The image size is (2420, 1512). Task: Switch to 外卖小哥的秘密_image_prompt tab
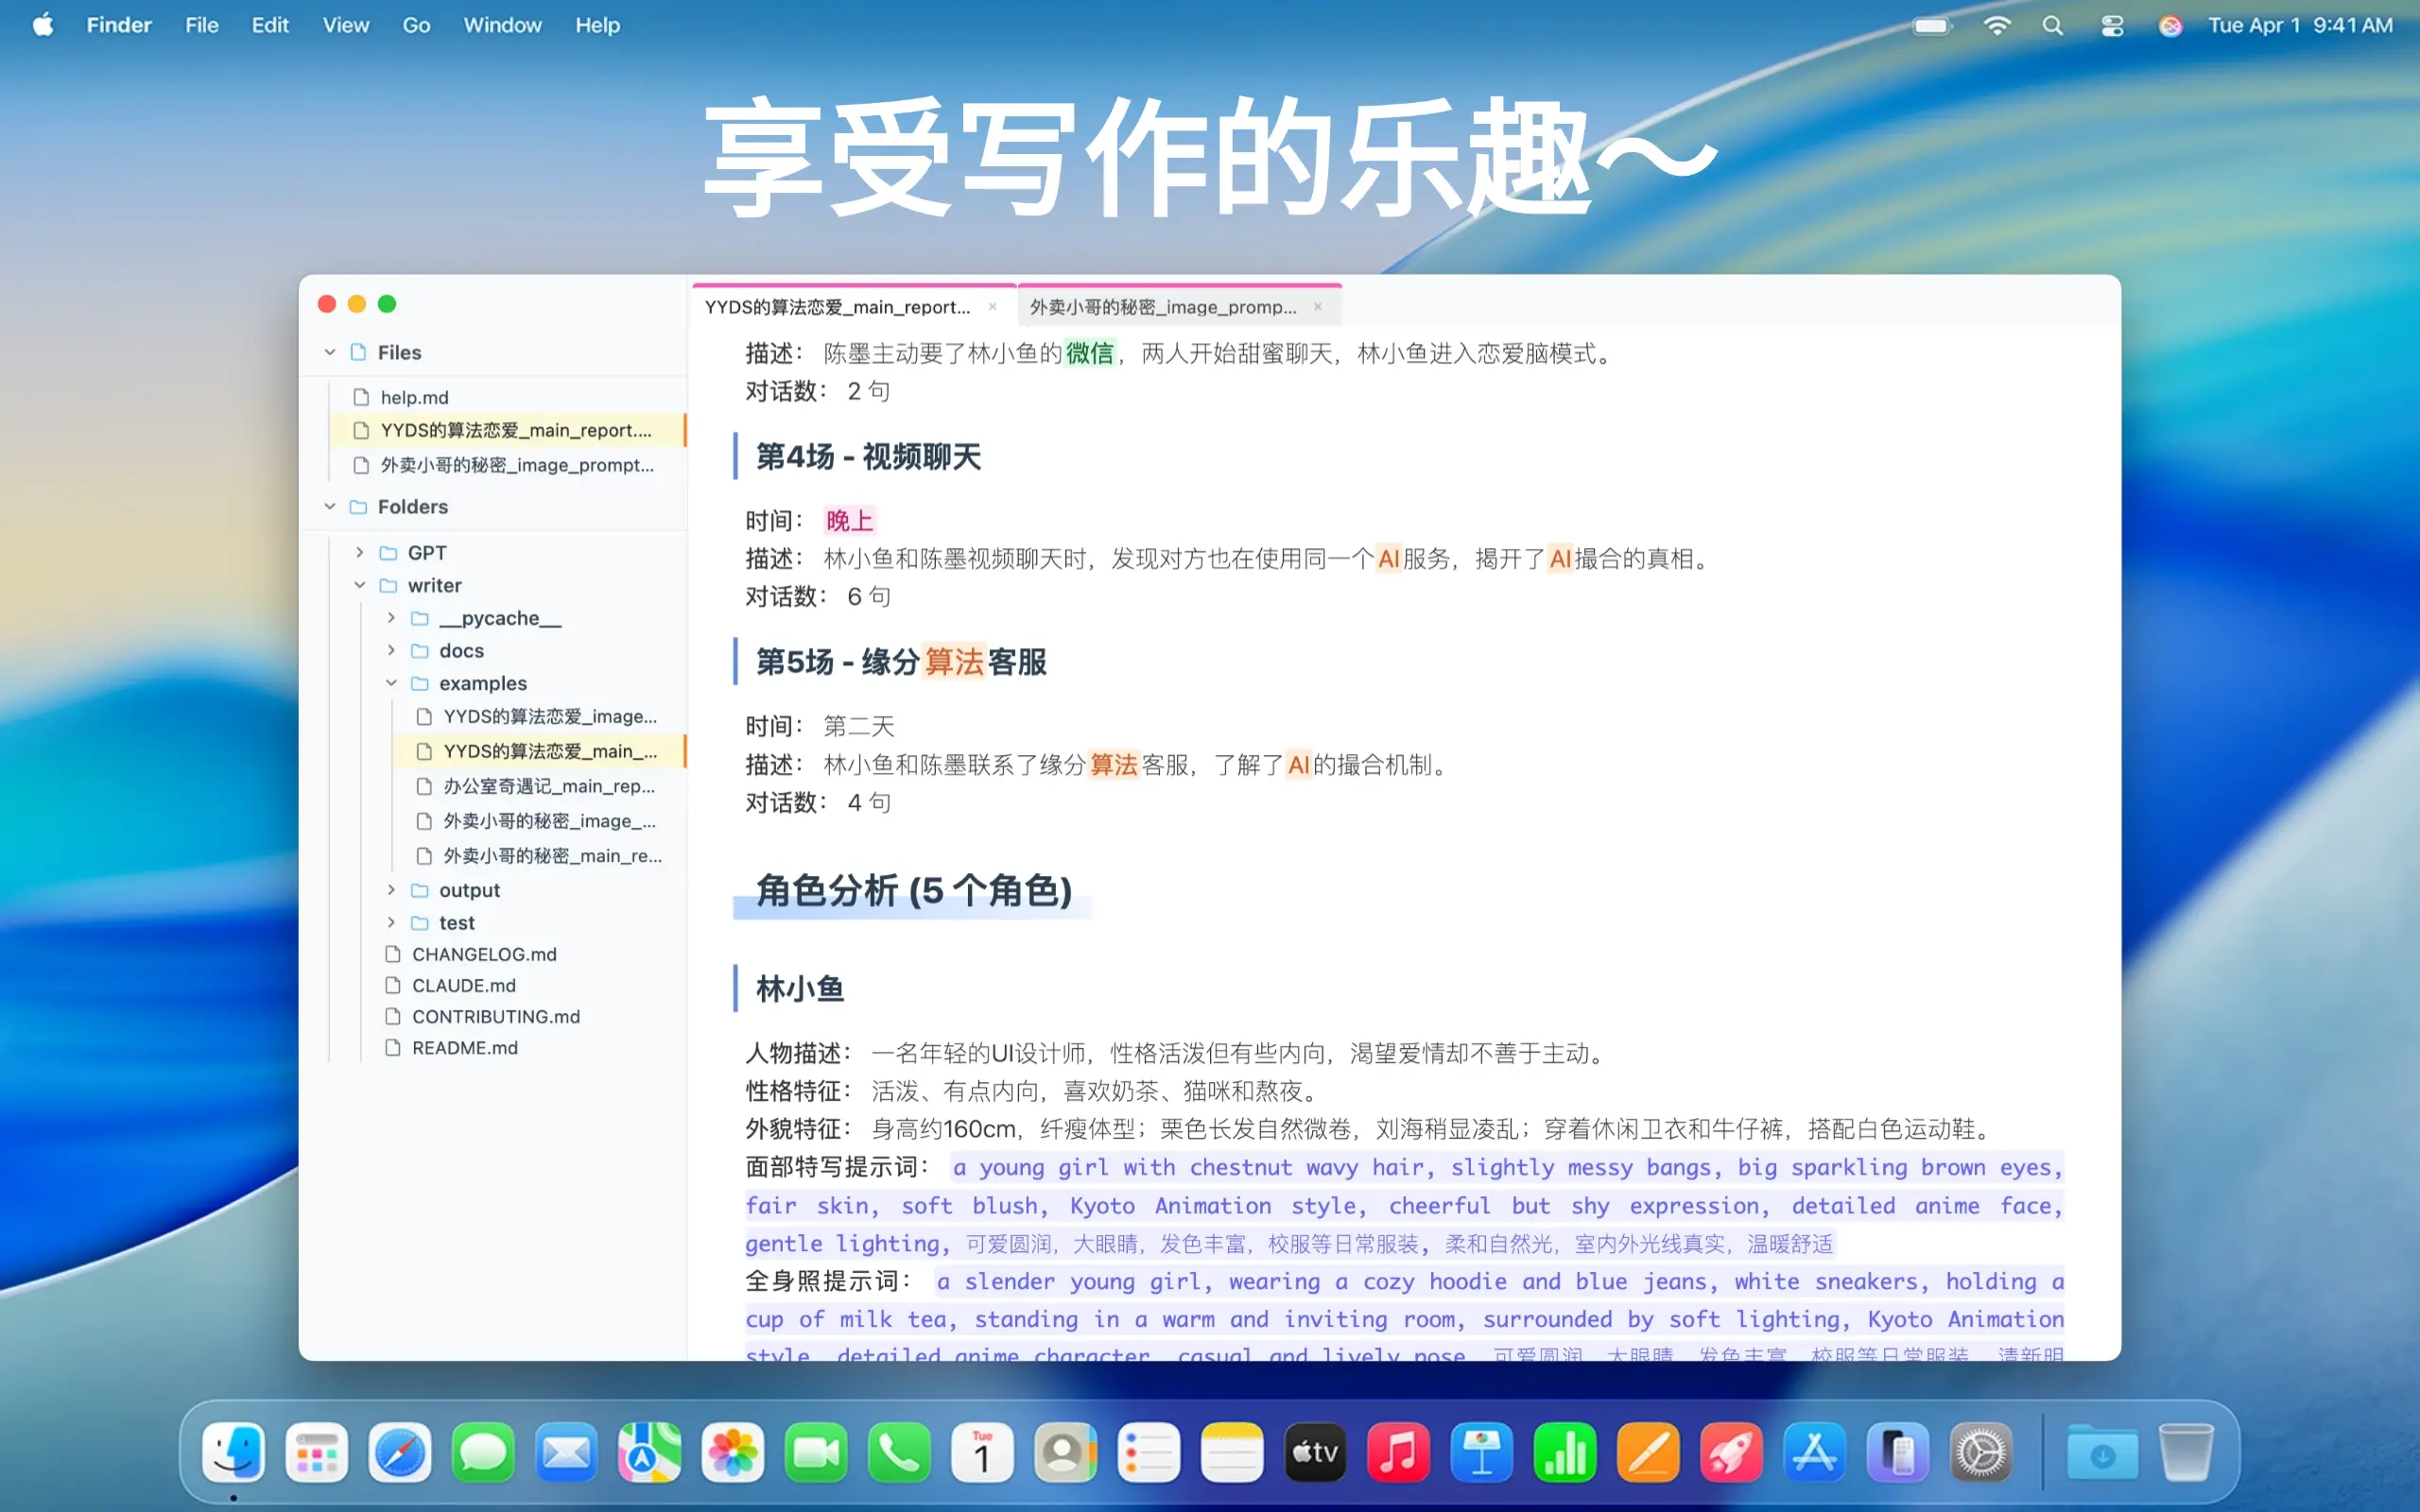coord(1163,307)
